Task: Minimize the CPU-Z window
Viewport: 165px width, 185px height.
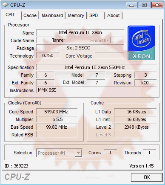Action: click(132, 5)
